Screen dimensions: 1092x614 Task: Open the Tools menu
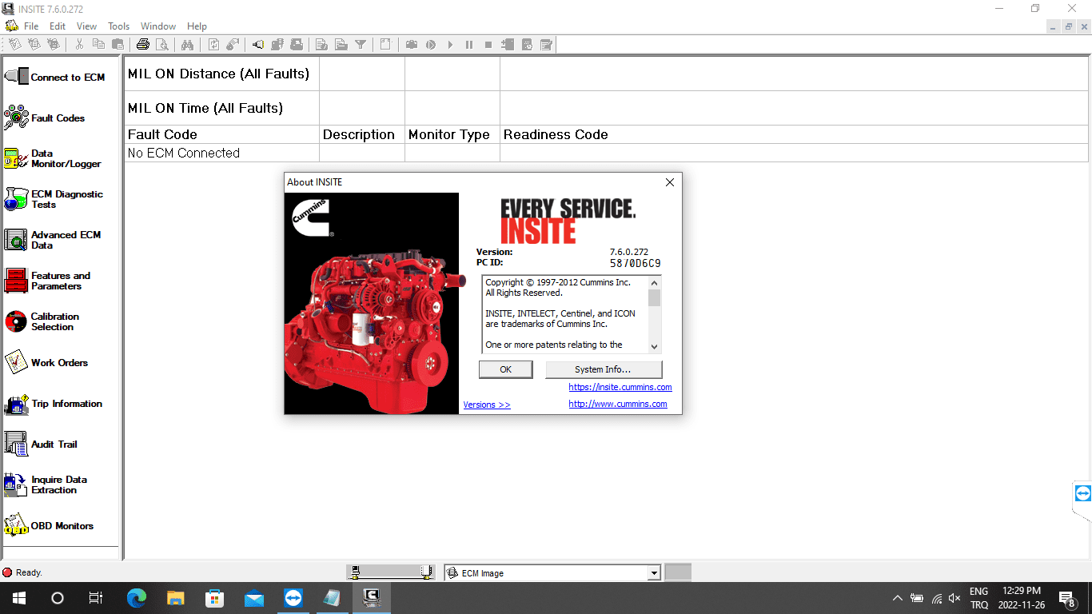[x=118, y=26]
